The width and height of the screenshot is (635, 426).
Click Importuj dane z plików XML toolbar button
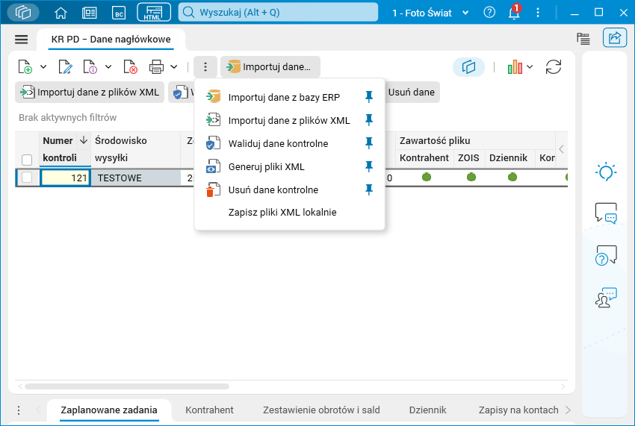coord(90,93)
